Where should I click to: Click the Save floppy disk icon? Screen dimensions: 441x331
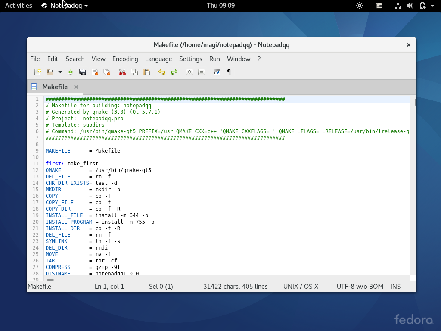83,72
